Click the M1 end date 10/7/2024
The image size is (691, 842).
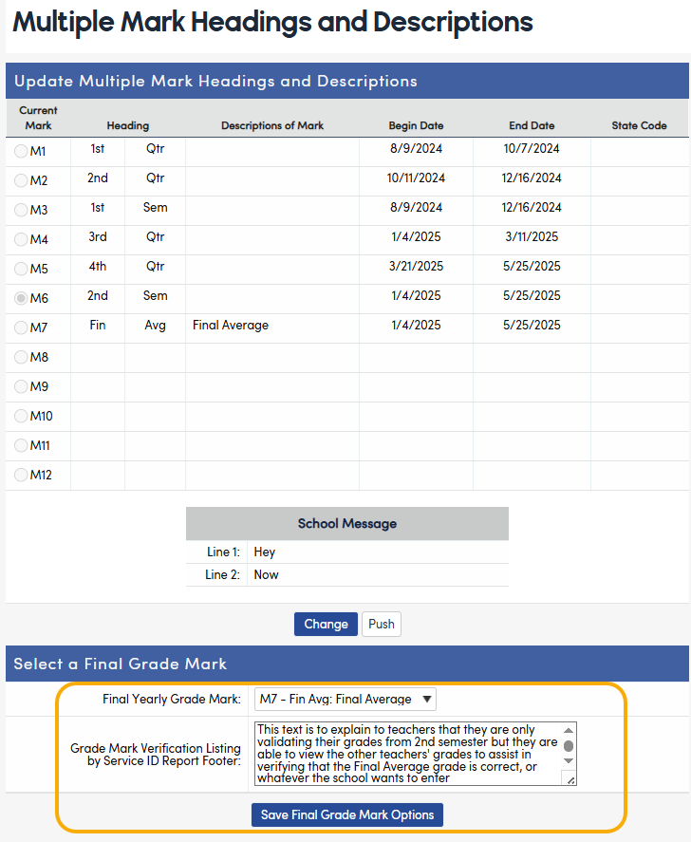point(532,149)
